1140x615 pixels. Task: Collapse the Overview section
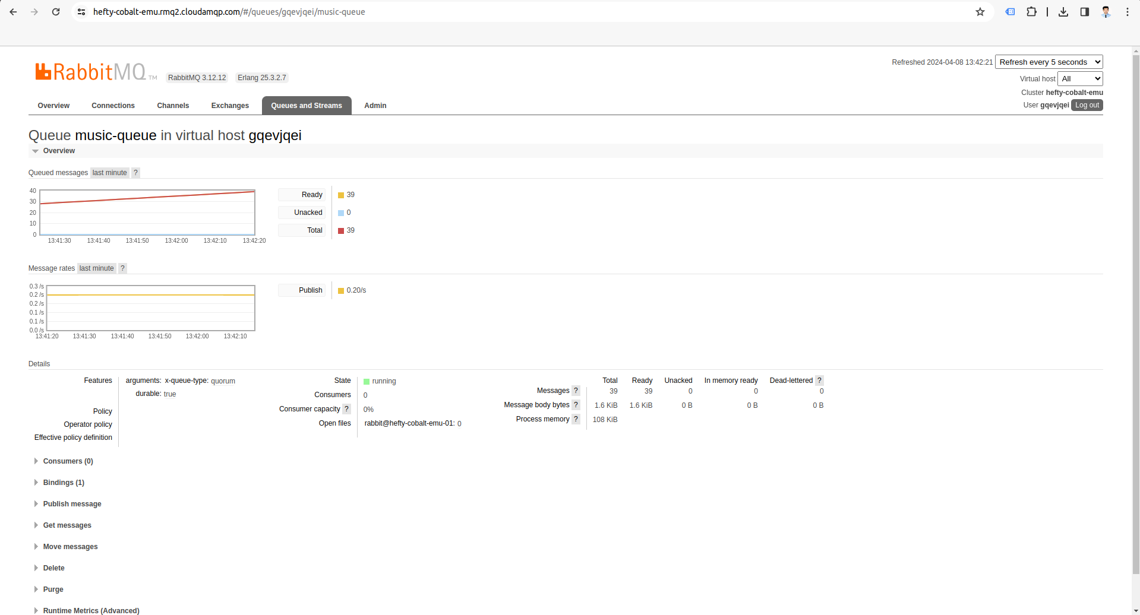tap(59, 151)
